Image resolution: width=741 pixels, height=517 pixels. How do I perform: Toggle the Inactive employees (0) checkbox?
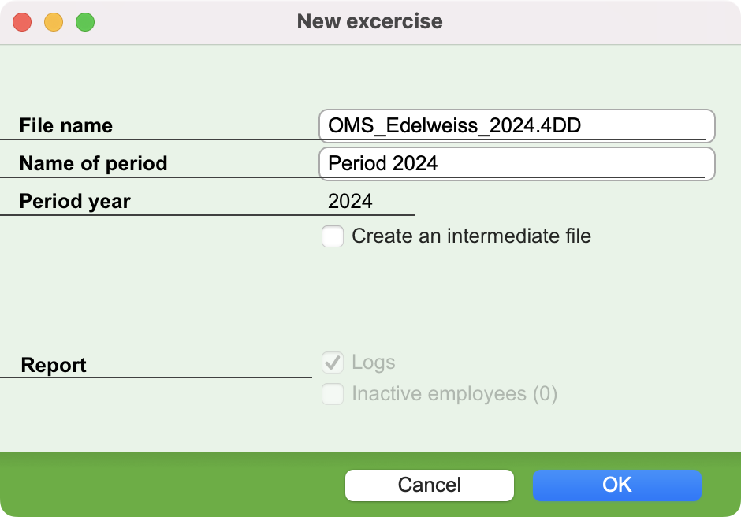coord(333,393)
